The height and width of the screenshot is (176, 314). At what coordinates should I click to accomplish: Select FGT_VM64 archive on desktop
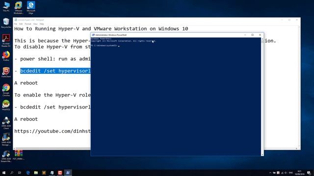click(19, 155)
